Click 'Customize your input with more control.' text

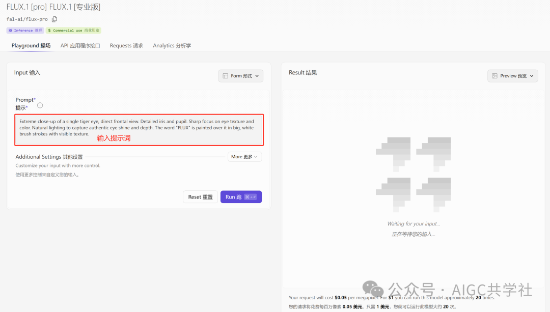(58, 165)
